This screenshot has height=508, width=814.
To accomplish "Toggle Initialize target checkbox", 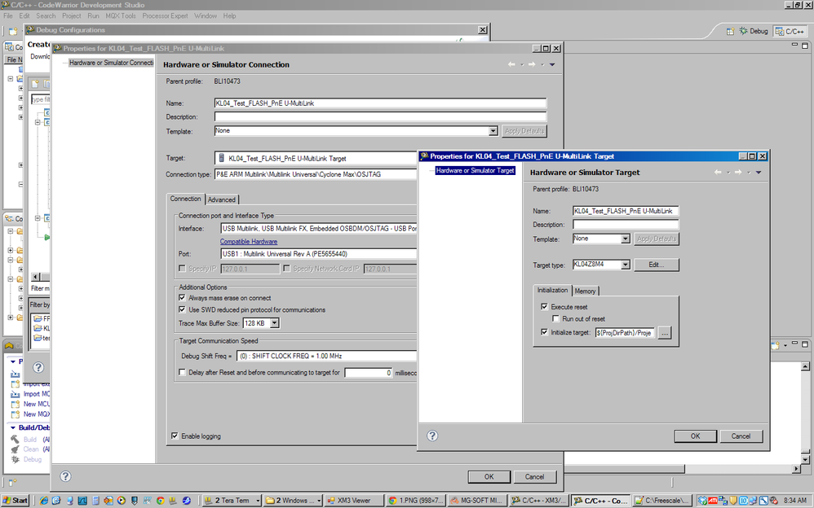I will click(x=545, y=332).
